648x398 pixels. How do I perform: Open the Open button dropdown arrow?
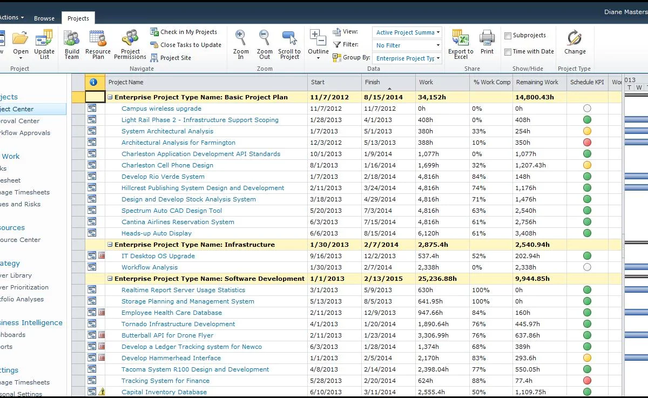(21, 58)
